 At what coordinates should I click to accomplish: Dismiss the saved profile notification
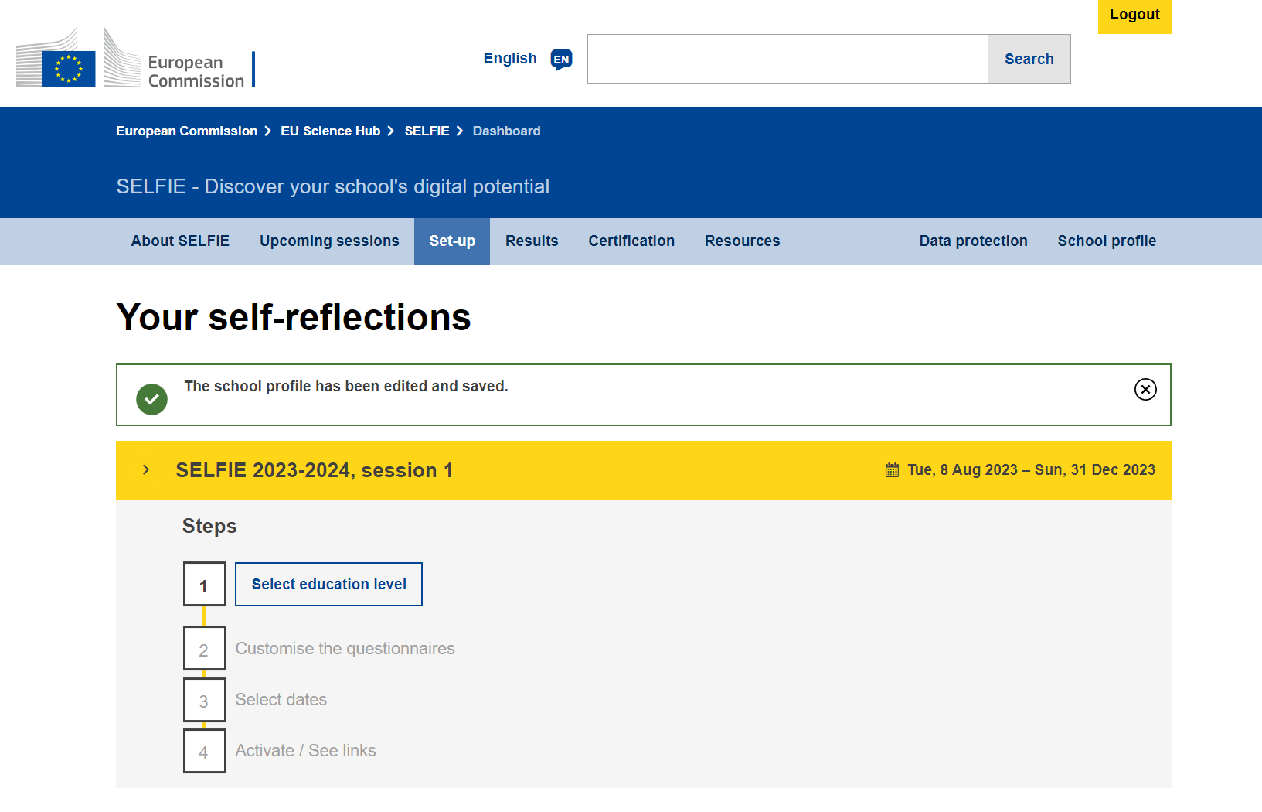[1145, 389]
